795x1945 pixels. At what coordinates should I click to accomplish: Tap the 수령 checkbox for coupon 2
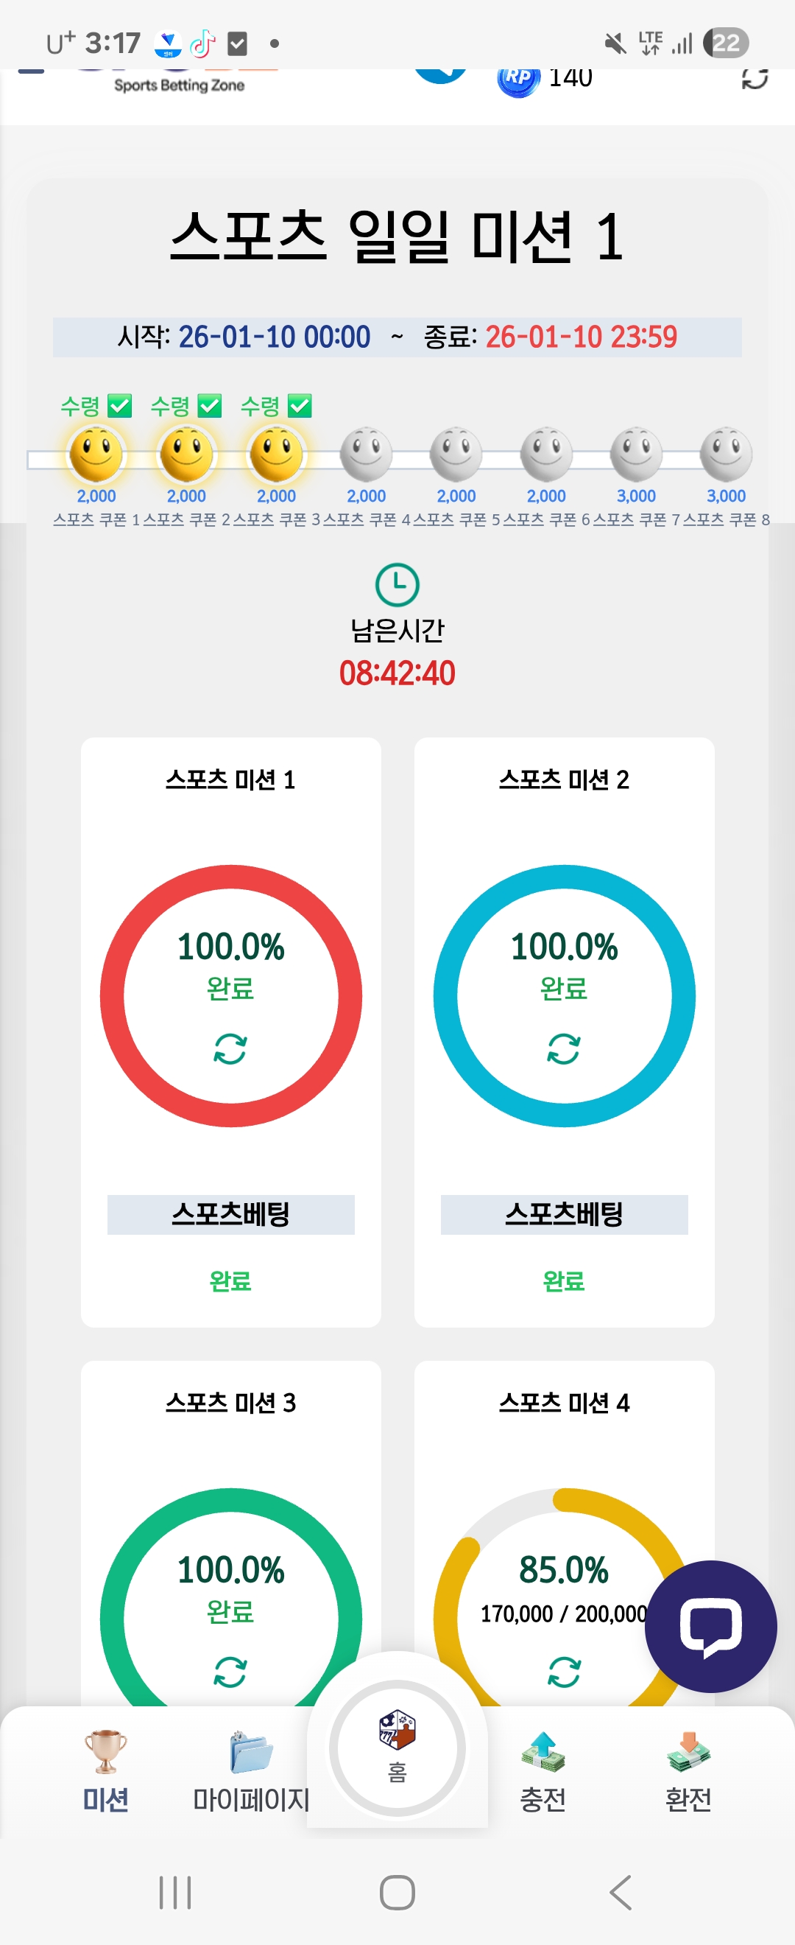(x=210, y=406)
